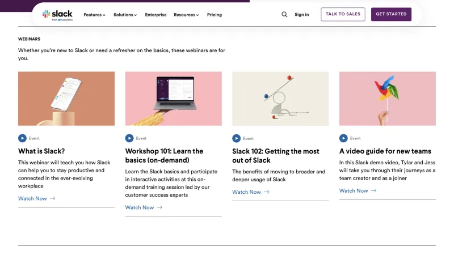Image resolution: width=454 pixels, height=255 pixels.
Task: Open the laptop thumbnail for Workshop 101
Action: click(174, 99)
